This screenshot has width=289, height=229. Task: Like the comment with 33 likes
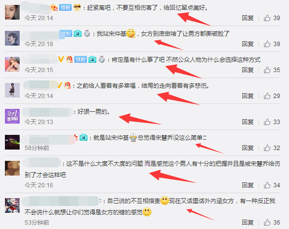(x=267, y=122)
